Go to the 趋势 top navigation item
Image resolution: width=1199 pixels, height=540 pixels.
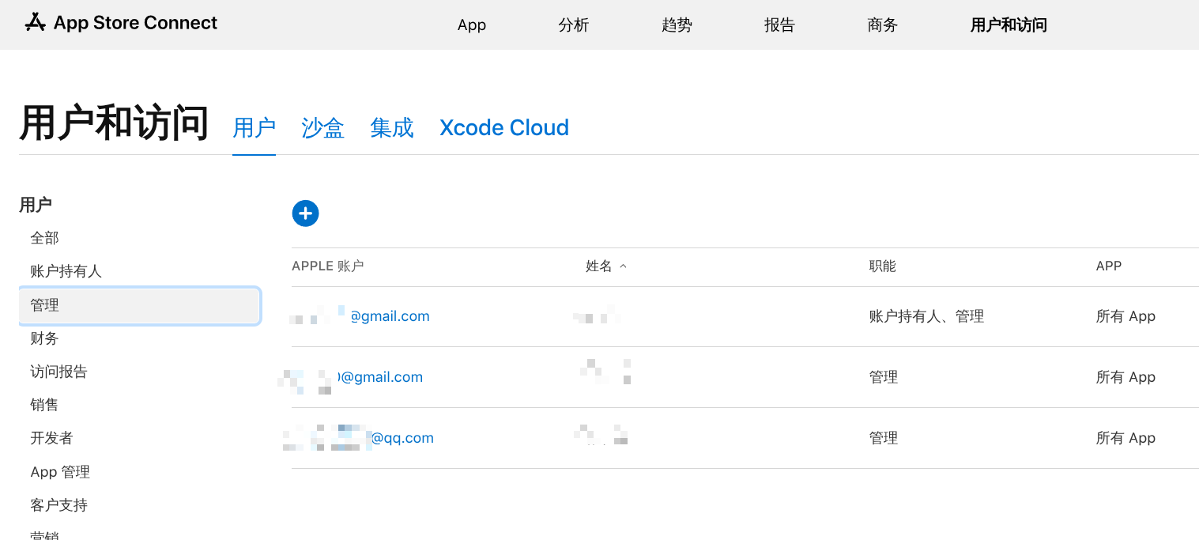tap(677, 25)
